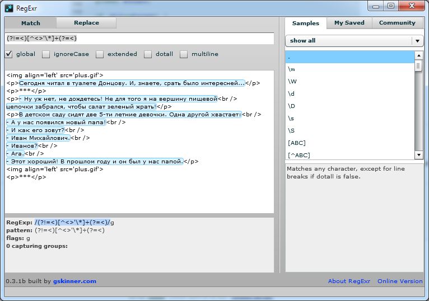Click into the regex pattern input field
Image resolution: width=429 pixels, height=301 pixels.
pos(139,38)
